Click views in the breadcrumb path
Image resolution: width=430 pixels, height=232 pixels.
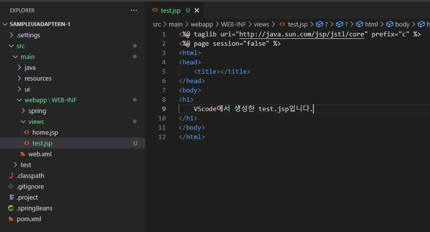coord(261,25)
